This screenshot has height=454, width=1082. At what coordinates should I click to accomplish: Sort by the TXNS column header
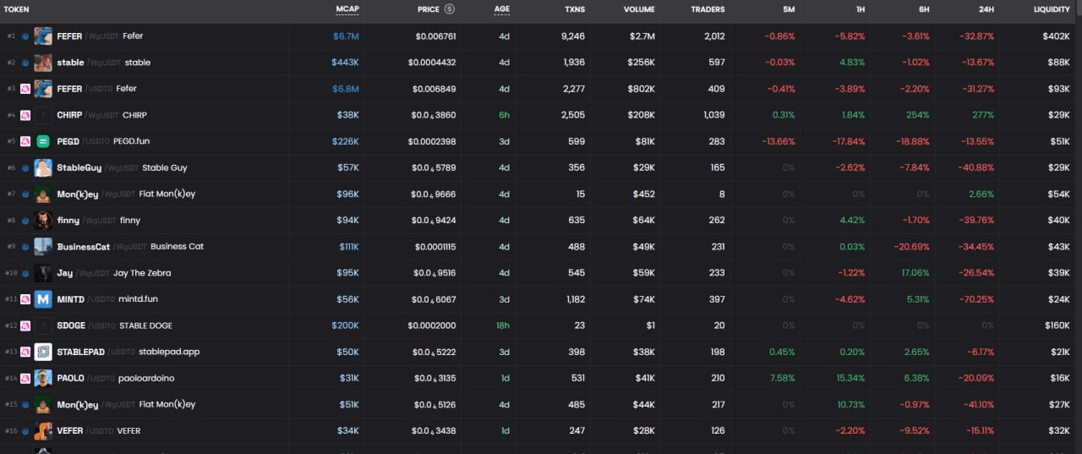[x=575, y=9]
